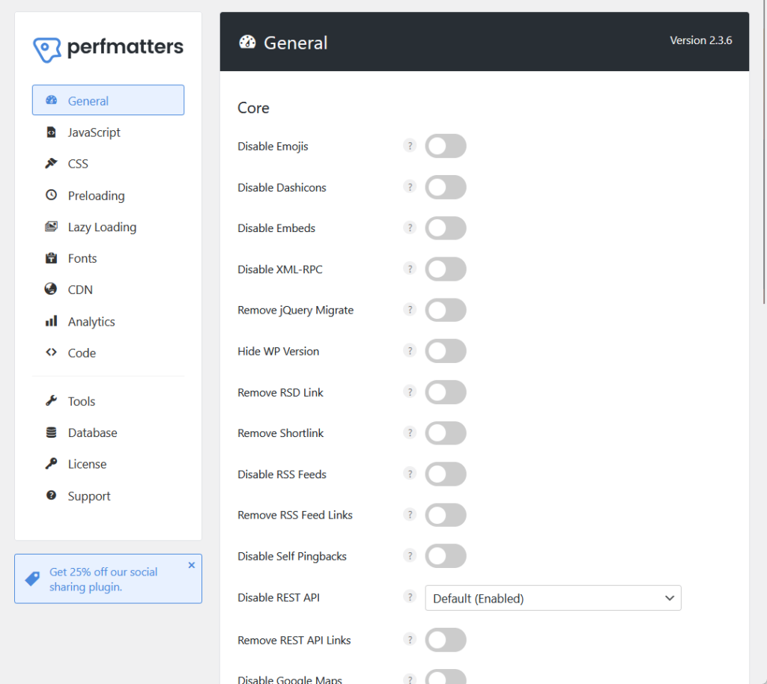Click the License key icon
The height and width of the screenshot is (684, 767).
tap(52, 463)
